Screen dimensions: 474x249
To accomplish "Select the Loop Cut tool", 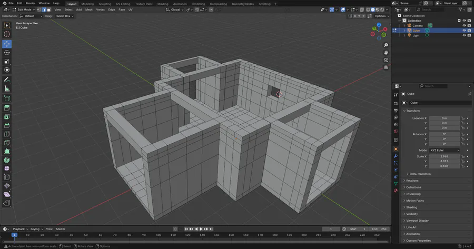I will 7,134.
